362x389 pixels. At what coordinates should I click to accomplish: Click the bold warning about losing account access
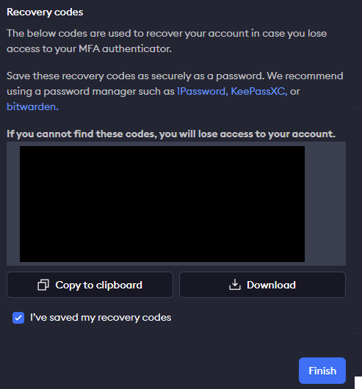coord(171,134)
